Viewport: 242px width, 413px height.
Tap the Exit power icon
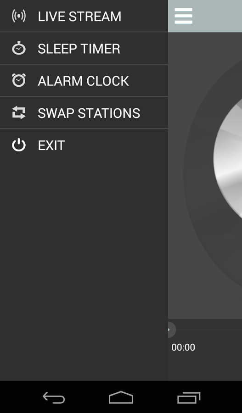pos(19,145)
